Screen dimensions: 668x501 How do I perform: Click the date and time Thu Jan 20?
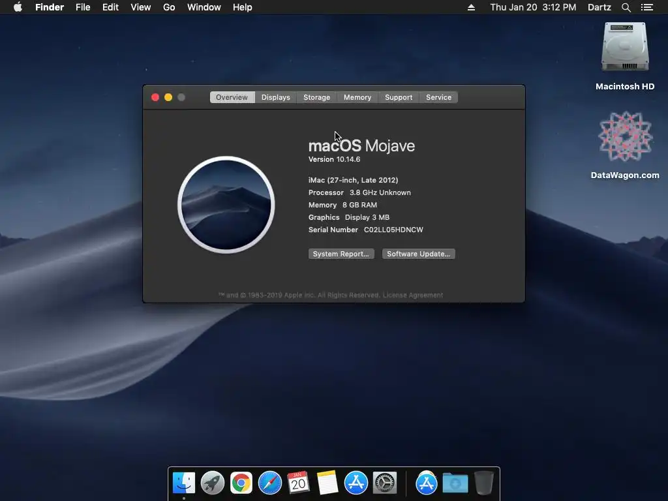click(x=533, y=7)
